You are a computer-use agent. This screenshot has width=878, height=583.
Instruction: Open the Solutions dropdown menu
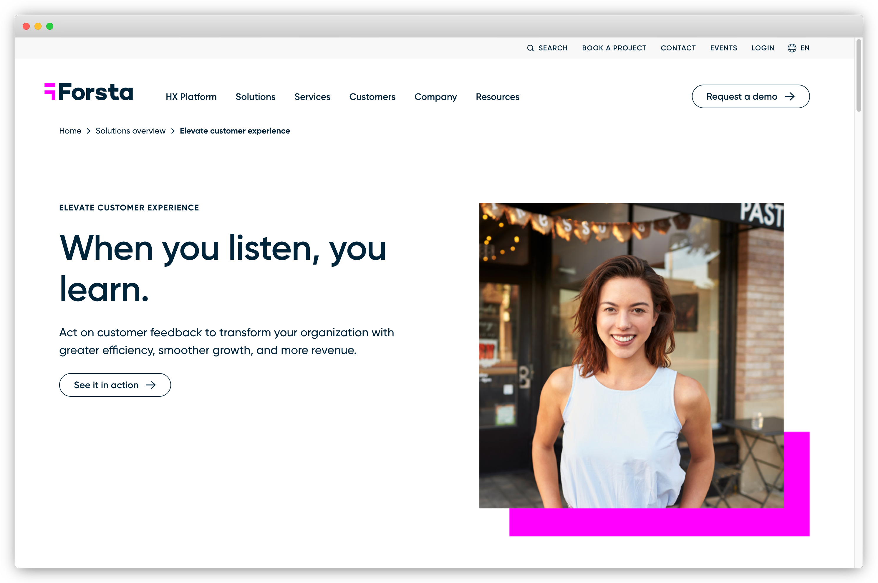coord(255,97)
